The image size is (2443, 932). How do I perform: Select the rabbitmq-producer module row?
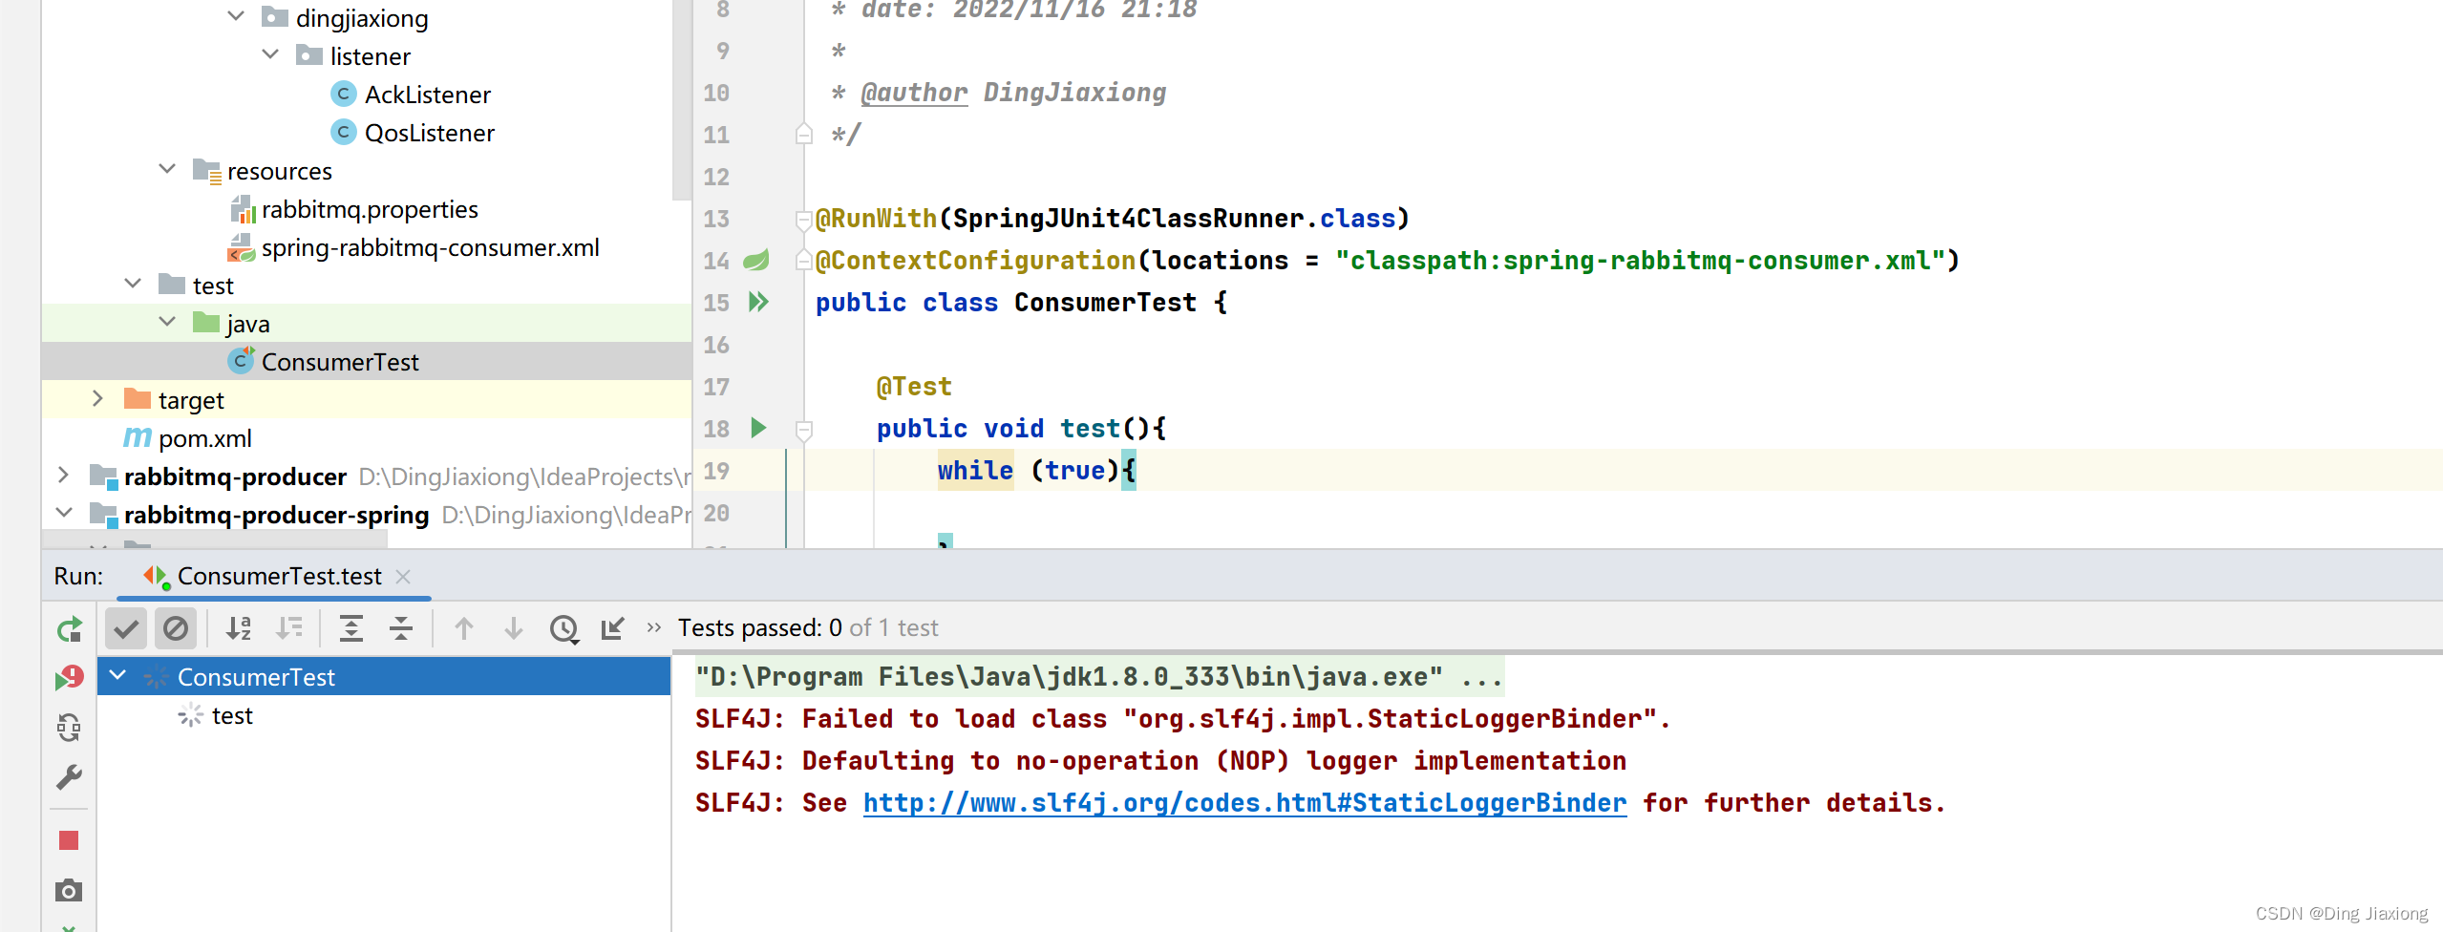point(367,476)
